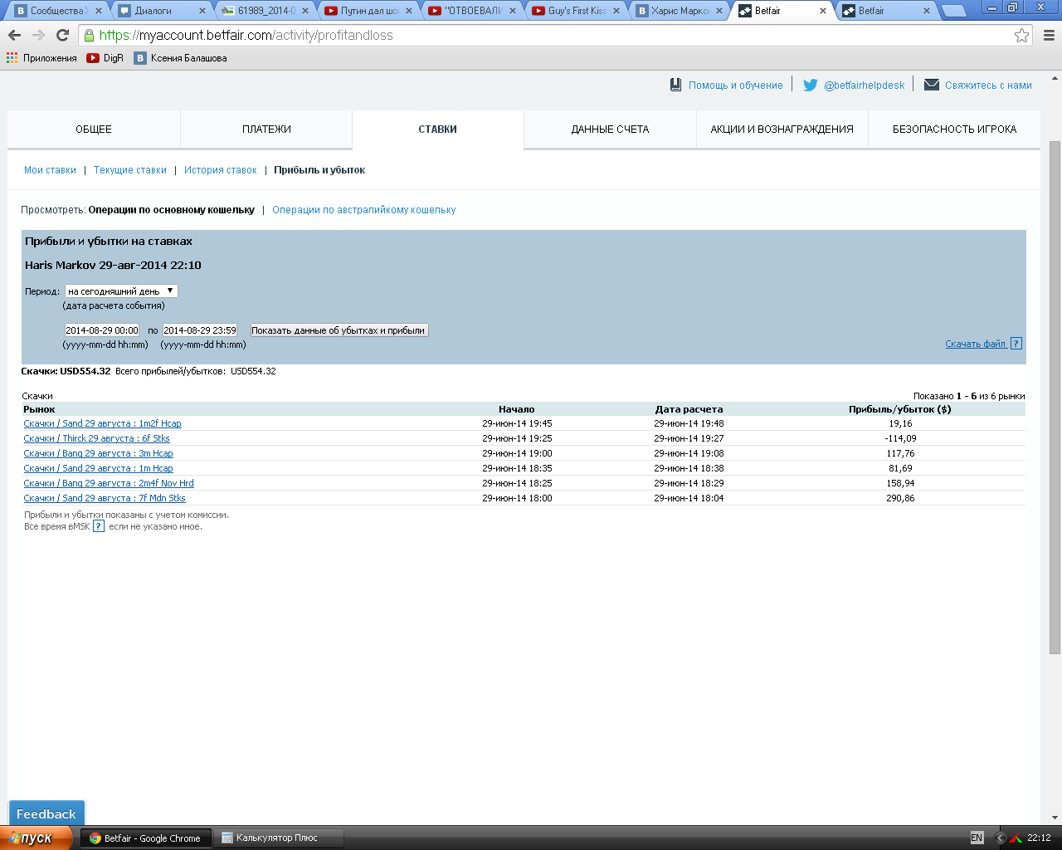Switch to the Сообщества browser tab
1062x850 pixels.
[x=58, y=11]
